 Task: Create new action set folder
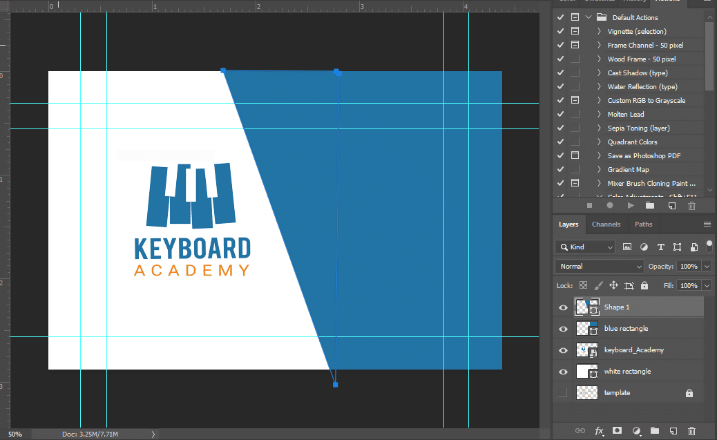(x=650, y=206)
